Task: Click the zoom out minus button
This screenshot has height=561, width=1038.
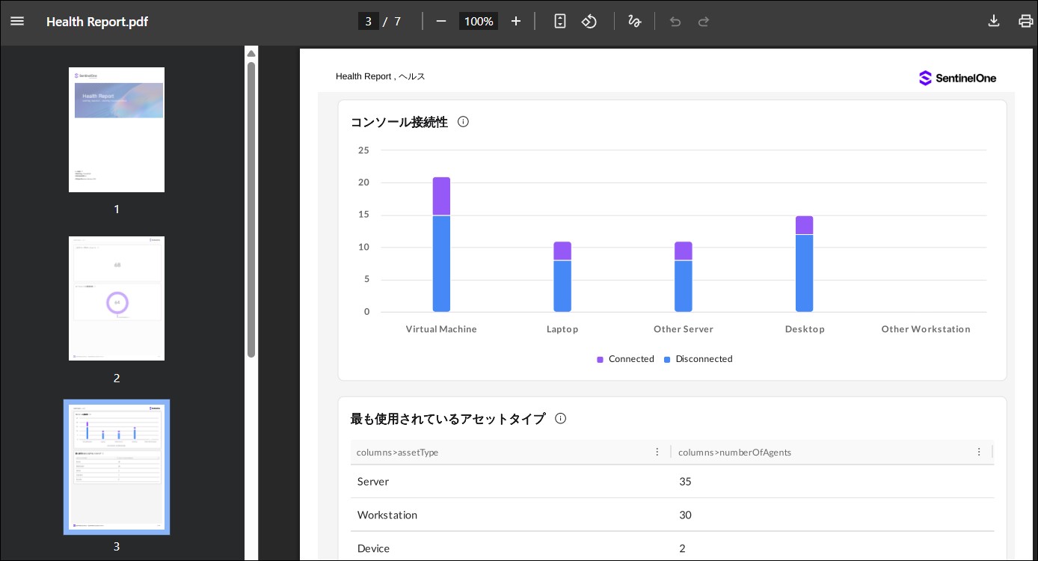Action: [441, 21]
